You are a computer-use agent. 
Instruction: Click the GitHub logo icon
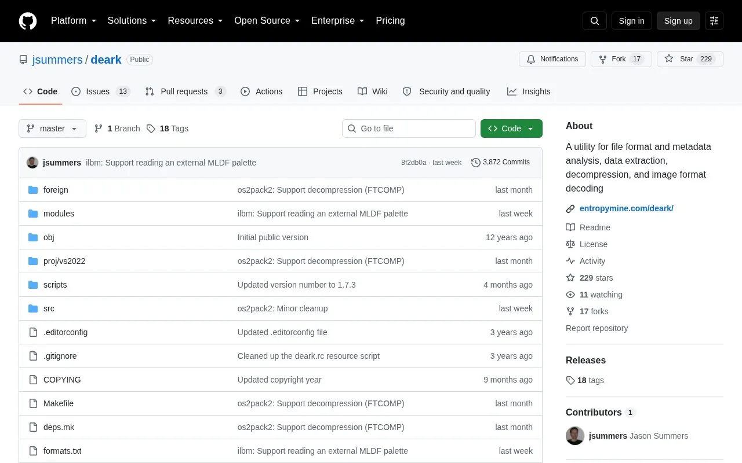click(28, 21)
